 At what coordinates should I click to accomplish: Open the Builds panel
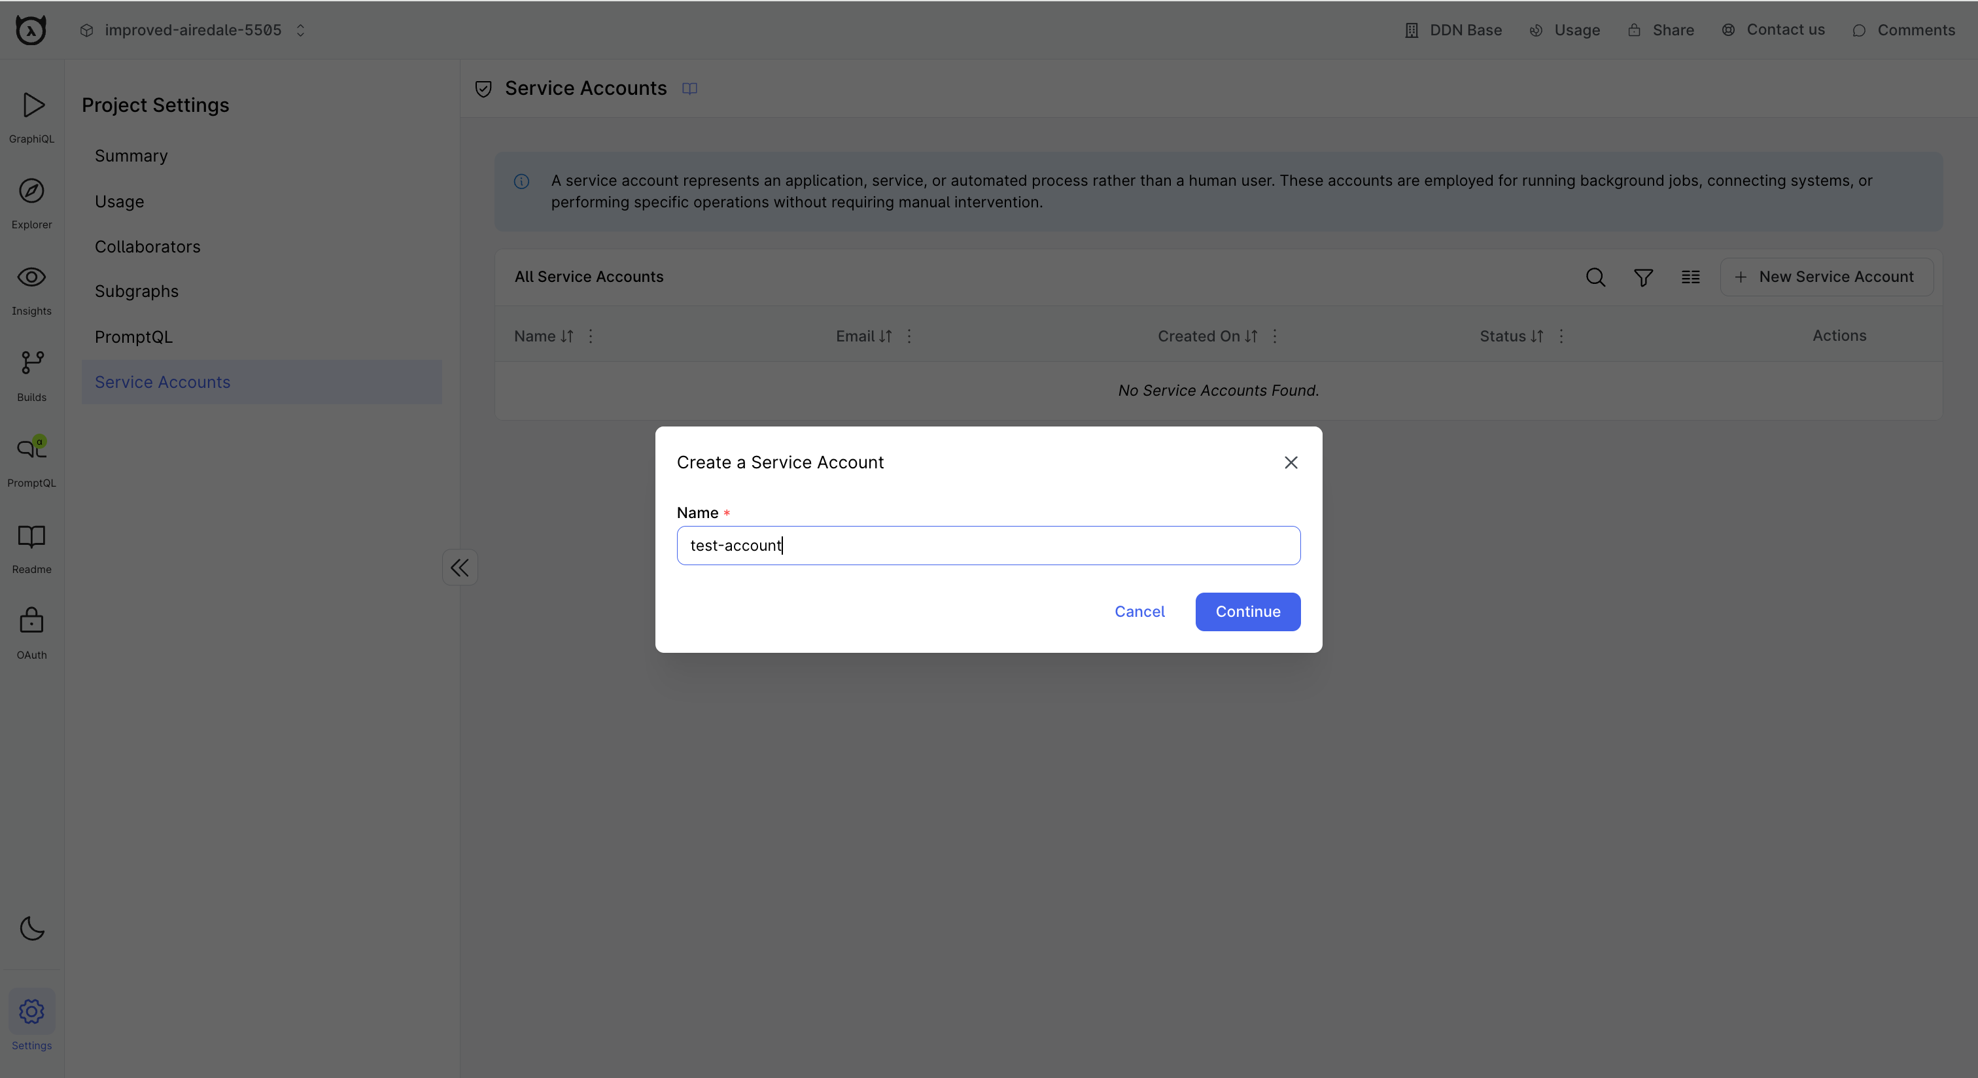[31, 373]
